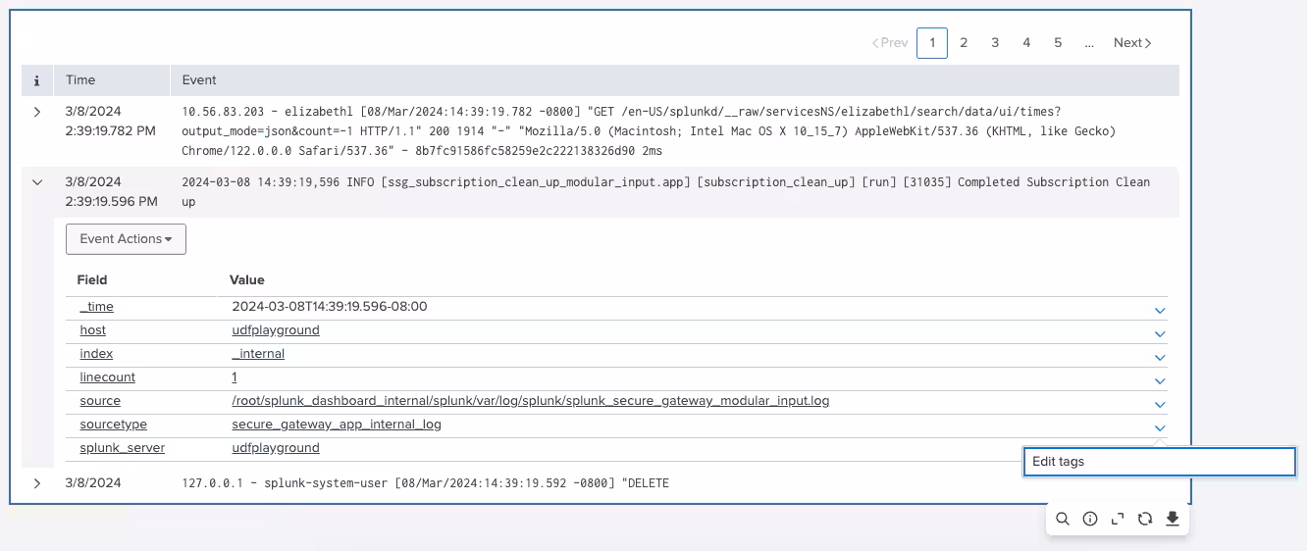The width and height of the screenshot is (1307, 551).
Task: Expand panel with the full screen icon
Action: click(1118, 520)
